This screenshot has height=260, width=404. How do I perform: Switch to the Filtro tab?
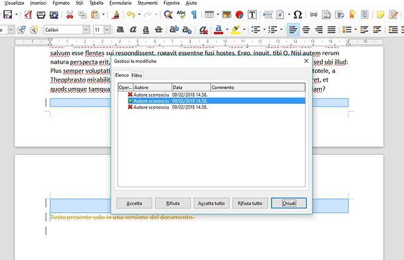point(136,75)
